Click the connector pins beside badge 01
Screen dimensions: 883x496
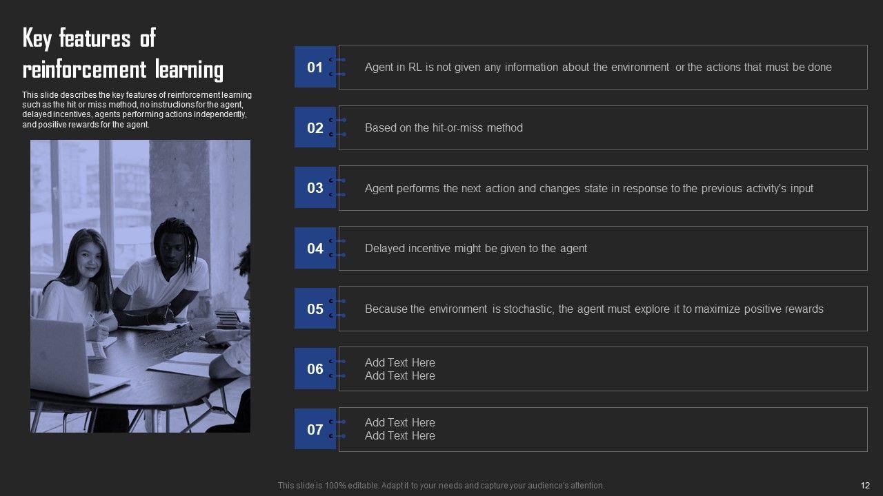[338, 67]
